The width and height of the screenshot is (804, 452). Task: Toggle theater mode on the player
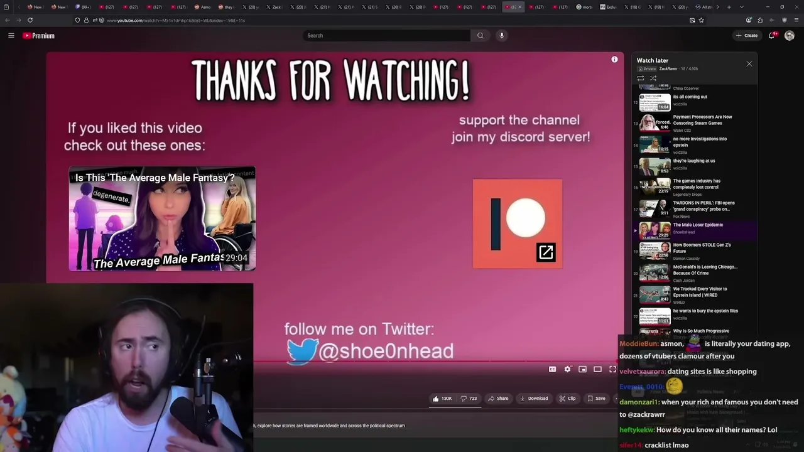[x=597, y=369]
